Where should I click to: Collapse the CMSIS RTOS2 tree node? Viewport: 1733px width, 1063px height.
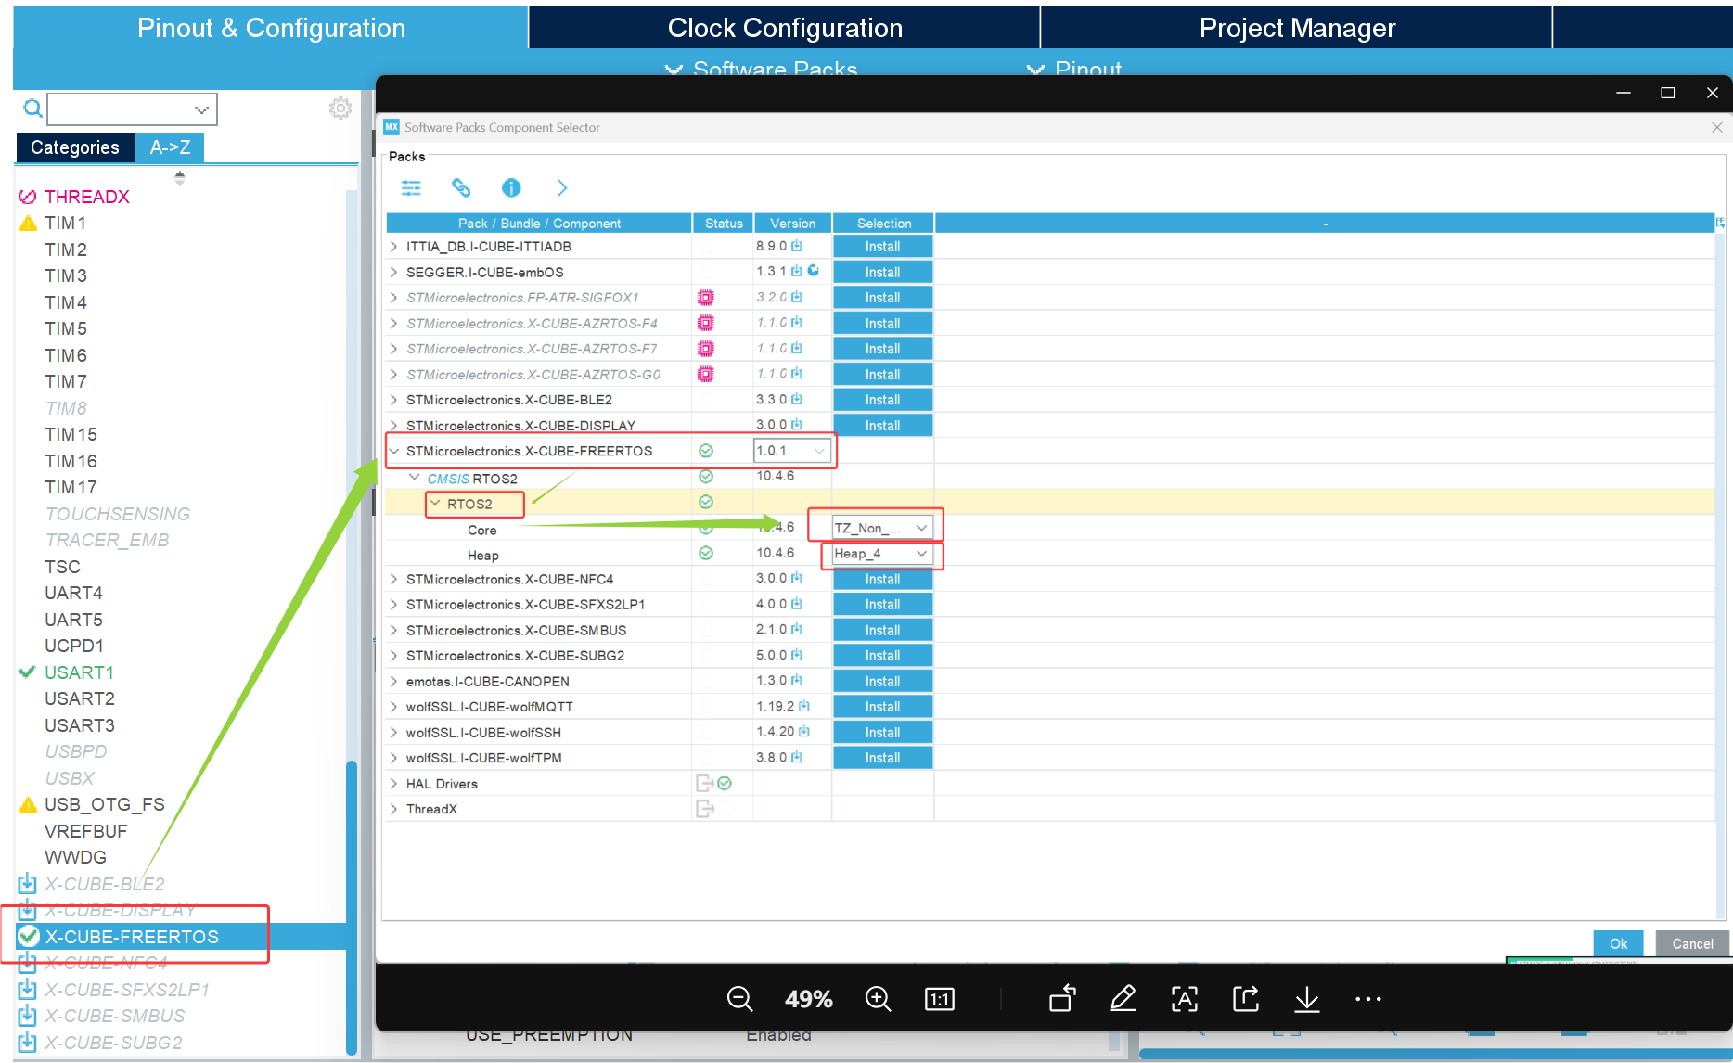click(415, 477)
